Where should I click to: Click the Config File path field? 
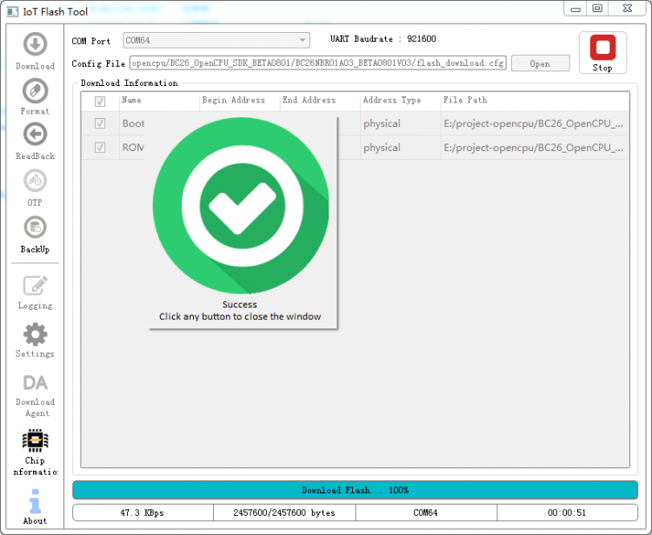coord(317,63)
